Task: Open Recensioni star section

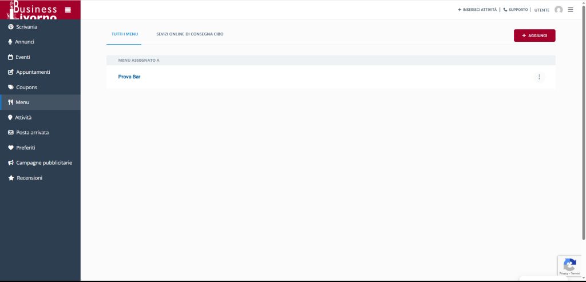Action: [x=29, y=178]
